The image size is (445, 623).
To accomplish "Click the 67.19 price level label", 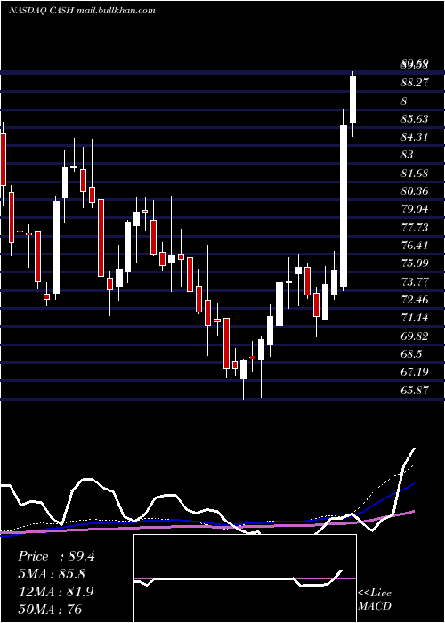I will click(416, 372).
